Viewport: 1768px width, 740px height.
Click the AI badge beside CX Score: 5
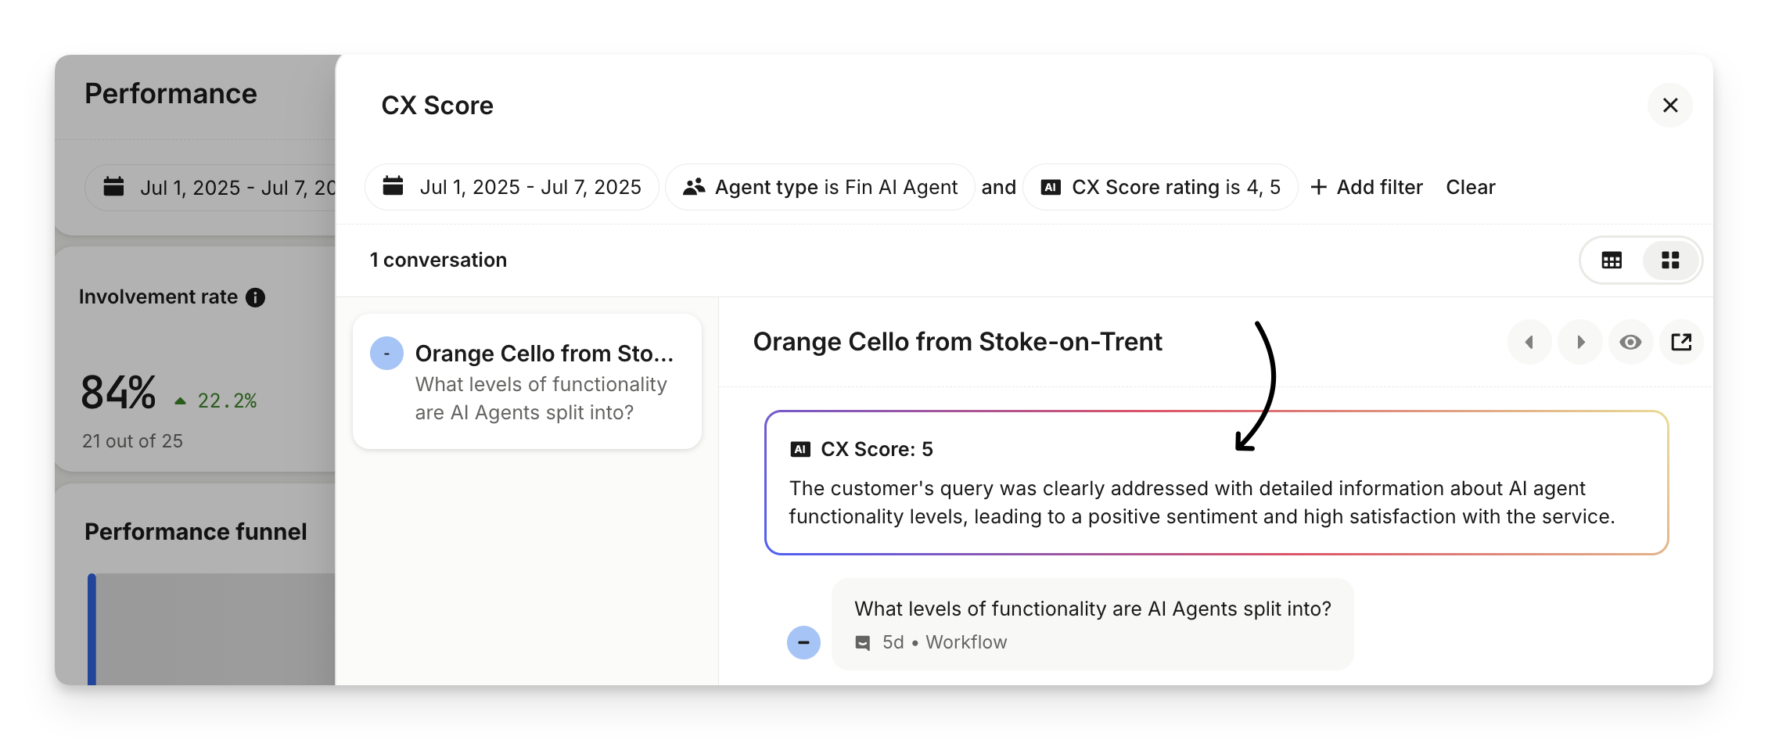point(800,449)
